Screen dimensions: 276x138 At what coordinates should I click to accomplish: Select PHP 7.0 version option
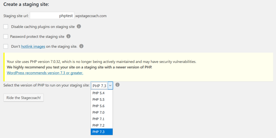pos(102,112)
